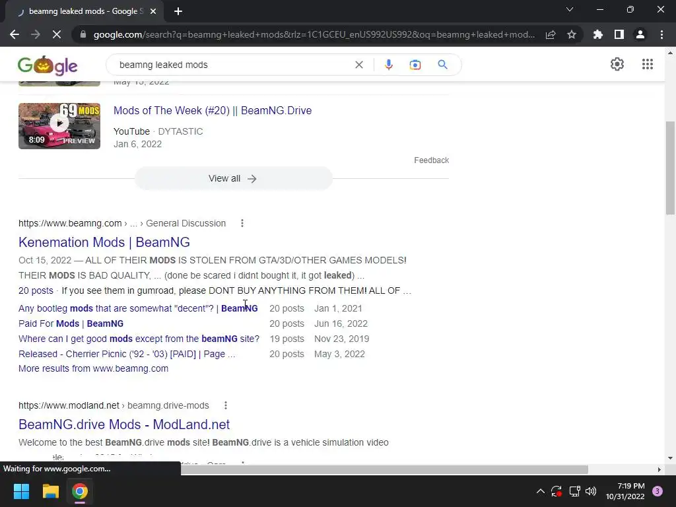
Task: Click Chrome icon in the taskbar
Action: tap(80, 491)
